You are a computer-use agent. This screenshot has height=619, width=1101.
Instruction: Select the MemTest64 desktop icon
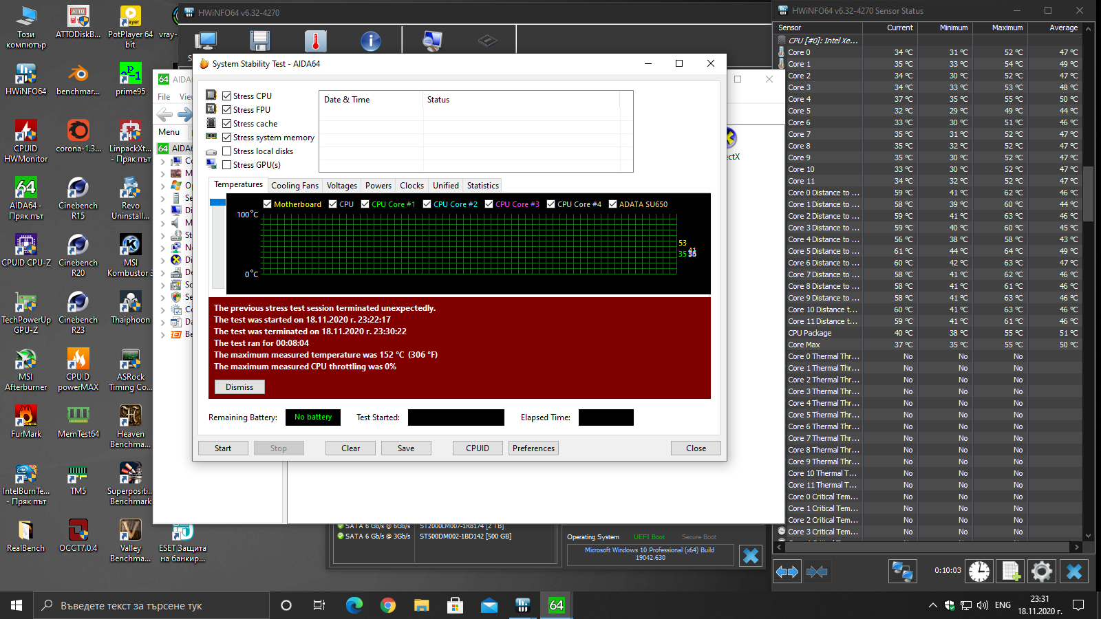78,422
